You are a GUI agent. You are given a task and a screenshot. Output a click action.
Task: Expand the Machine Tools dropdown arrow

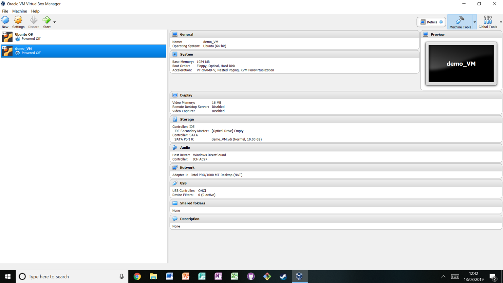pyautogui.click(x=475, y=22)
